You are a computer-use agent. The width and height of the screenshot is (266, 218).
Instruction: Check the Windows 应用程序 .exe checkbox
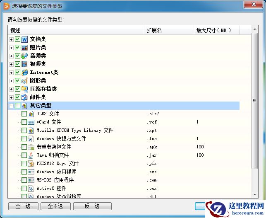pos(24,172)
